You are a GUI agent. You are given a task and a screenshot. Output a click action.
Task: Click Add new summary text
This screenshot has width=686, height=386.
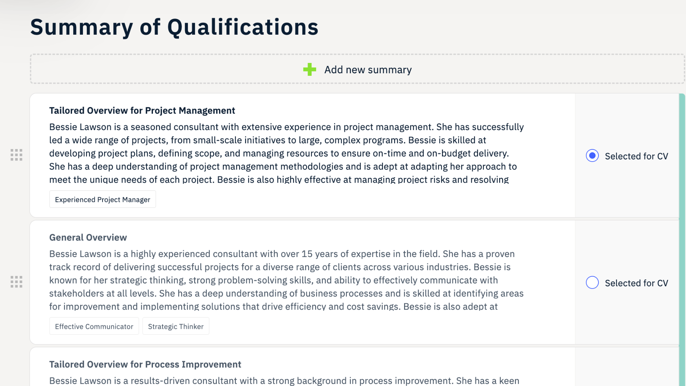[x=368, y=70]
